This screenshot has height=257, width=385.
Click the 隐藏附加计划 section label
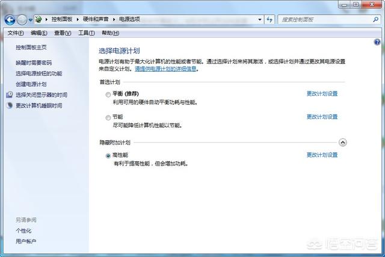(x=115, y=143)
